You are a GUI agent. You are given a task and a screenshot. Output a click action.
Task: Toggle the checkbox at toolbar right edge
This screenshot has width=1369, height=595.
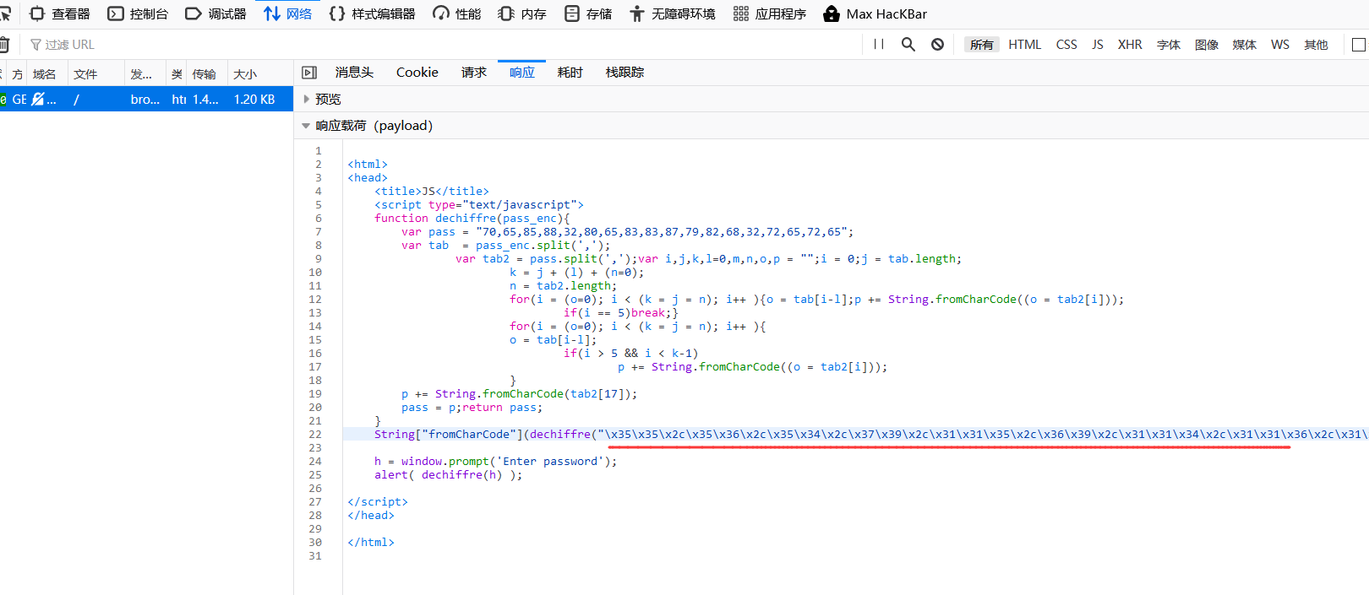tap(1359, 45)
